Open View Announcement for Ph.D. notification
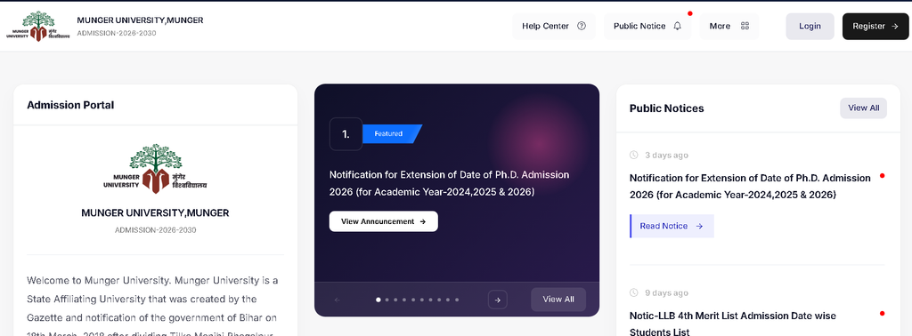This screenshot has height=336, width=912. [x=383, y=221]
